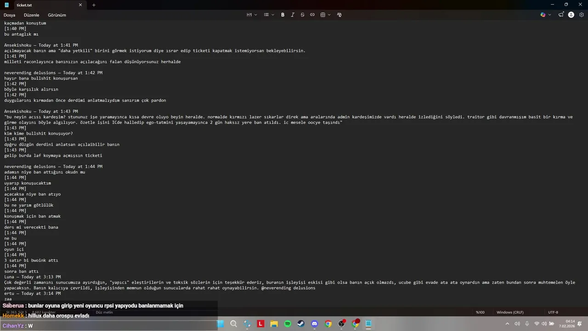The height and width of the screenshot is (331, 588).
Task: Open Notepad settings gear
Action: pos(582,15)
